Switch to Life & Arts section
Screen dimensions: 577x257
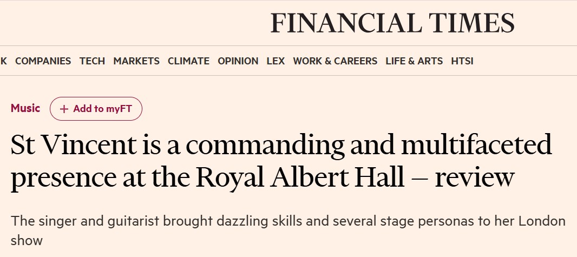[414, 61]
